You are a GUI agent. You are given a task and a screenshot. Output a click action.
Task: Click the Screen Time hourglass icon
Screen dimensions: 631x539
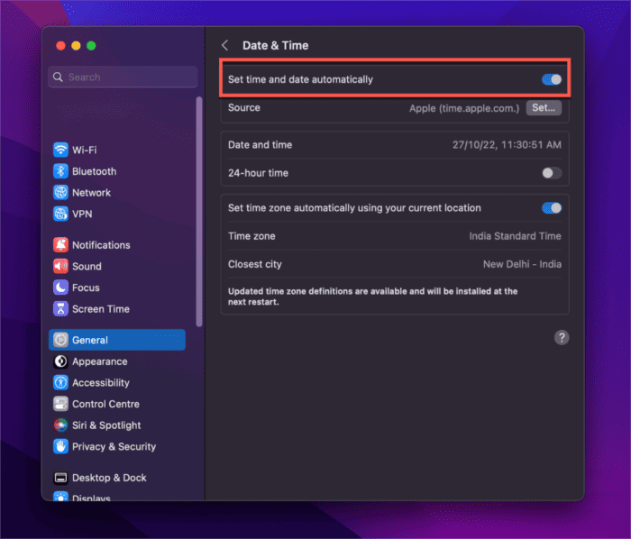point(60,309)
